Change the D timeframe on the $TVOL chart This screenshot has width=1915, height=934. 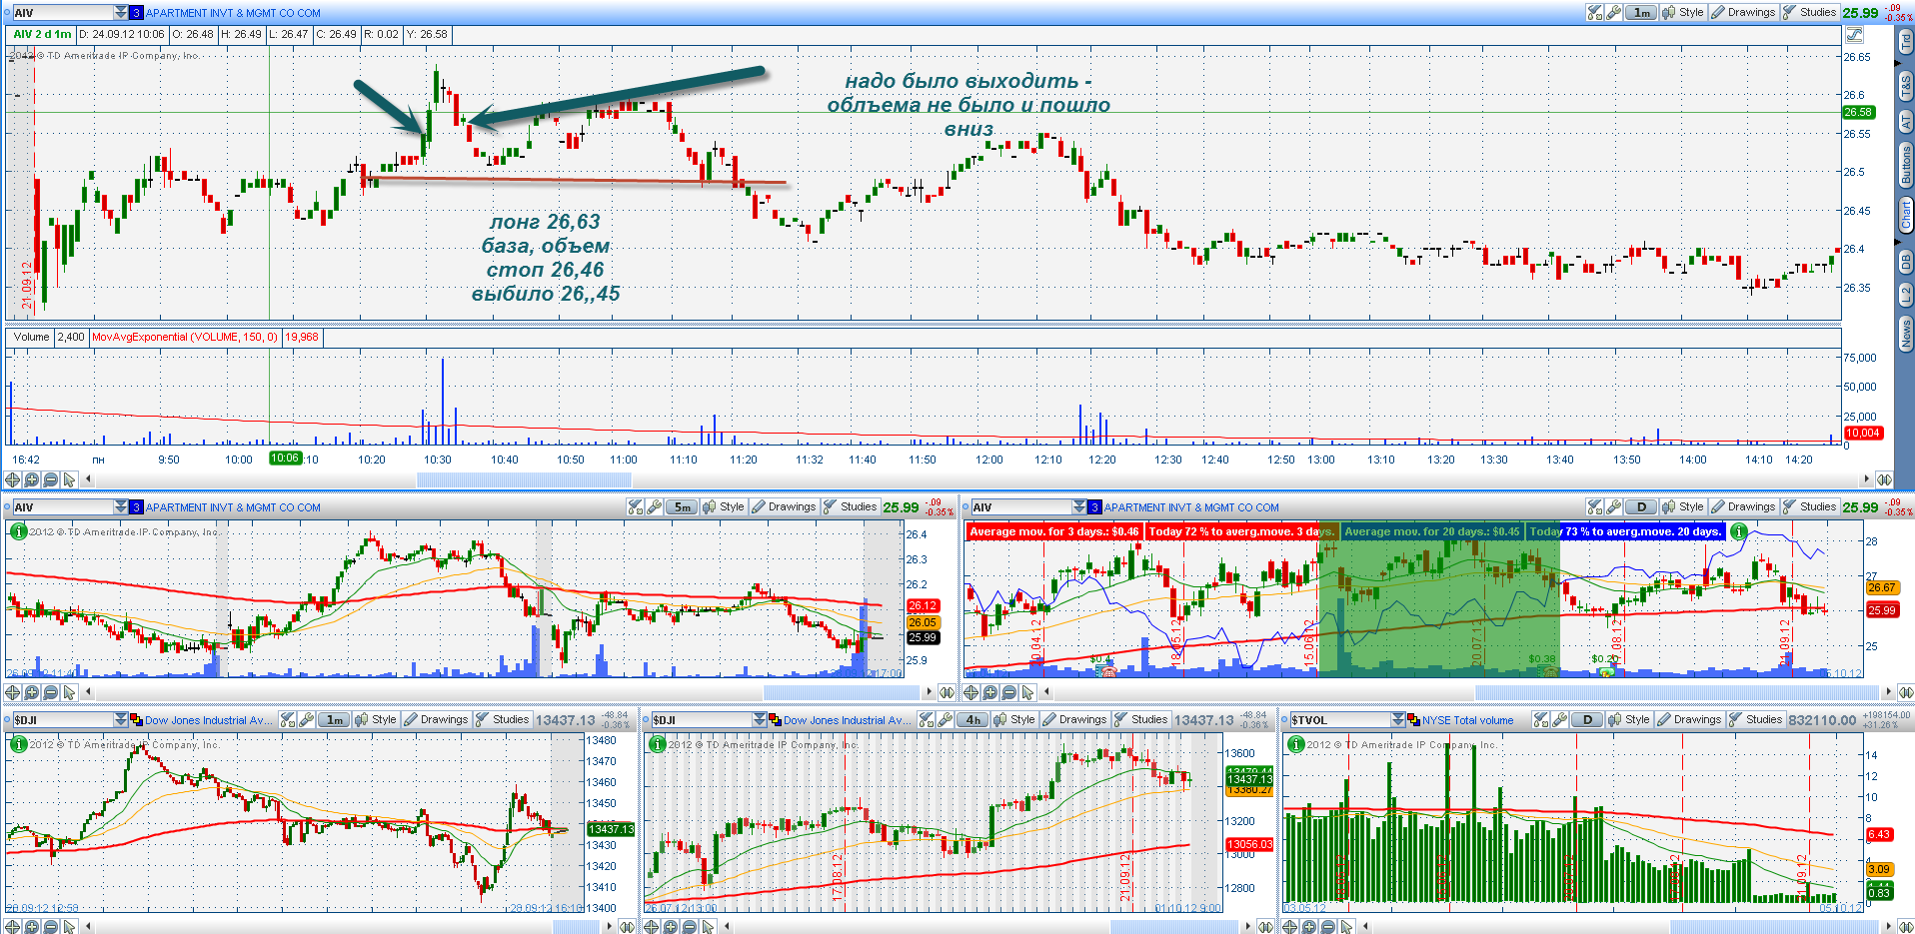pos(1587,720)
